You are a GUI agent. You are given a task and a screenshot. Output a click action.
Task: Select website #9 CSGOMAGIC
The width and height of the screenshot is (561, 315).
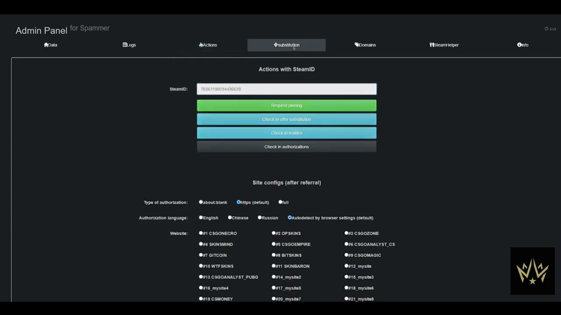[346, 255]
